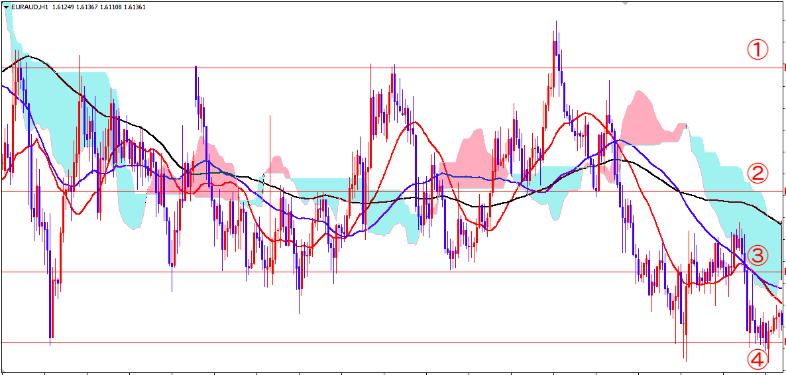The height and width of the screenshot is (375, 786).
Task: Click the EURAUD,H1 symbol label
Action: click(29, 7)
